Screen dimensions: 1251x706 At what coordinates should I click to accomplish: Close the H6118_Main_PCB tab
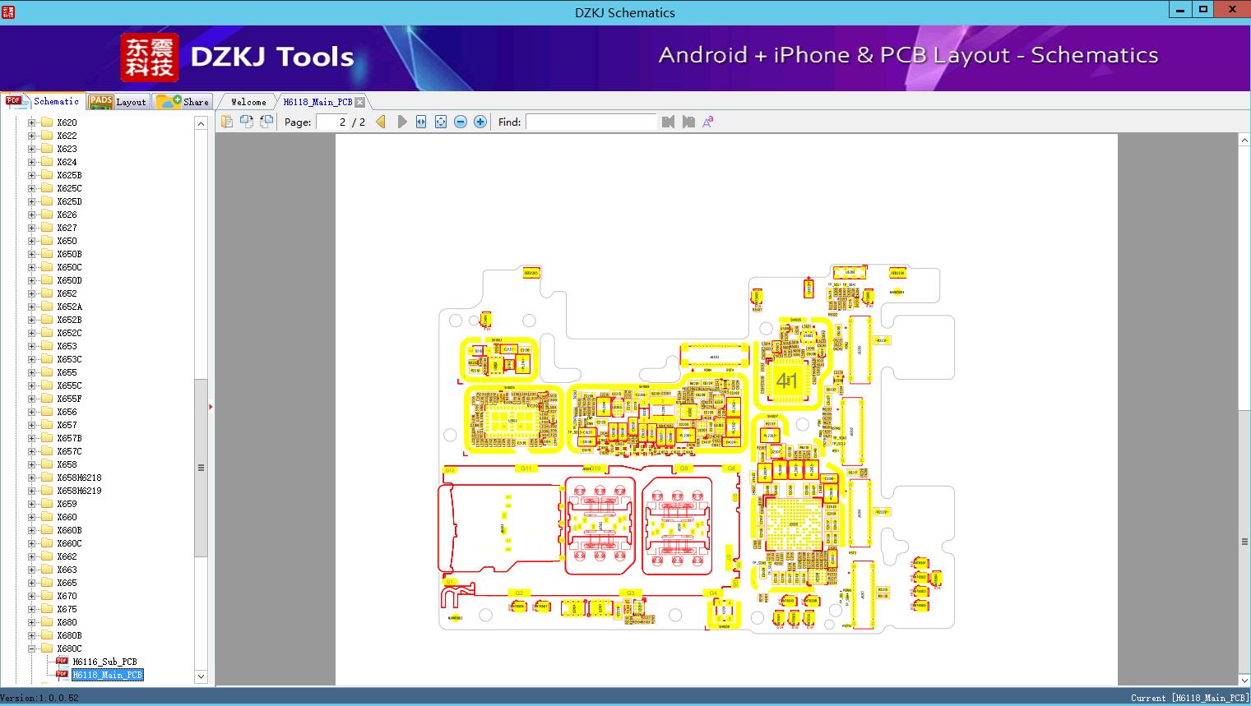pos(359,102)
